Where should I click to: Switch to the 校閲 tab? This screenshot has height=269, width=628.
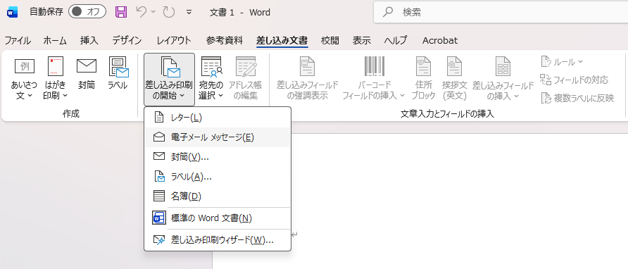coord(330,40)
